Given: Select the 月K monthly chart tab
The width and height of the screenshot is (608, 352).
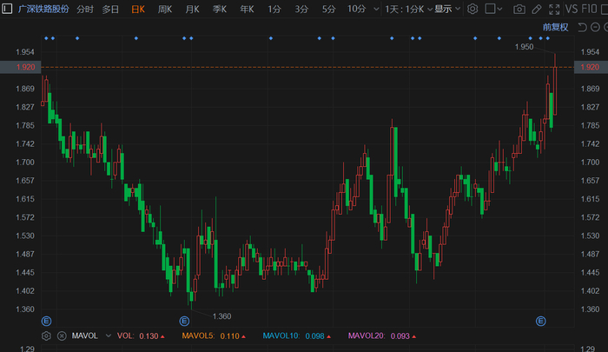Looking at the screenshot, I should (192, 9).
